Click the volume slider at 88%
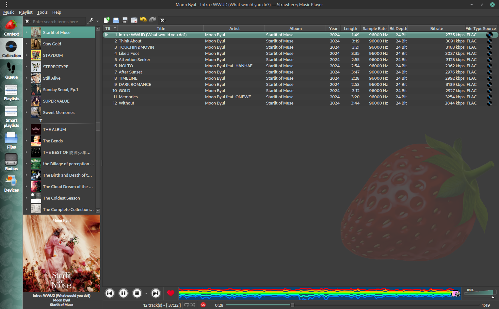499x309 pixels. (x=492, y=293)
